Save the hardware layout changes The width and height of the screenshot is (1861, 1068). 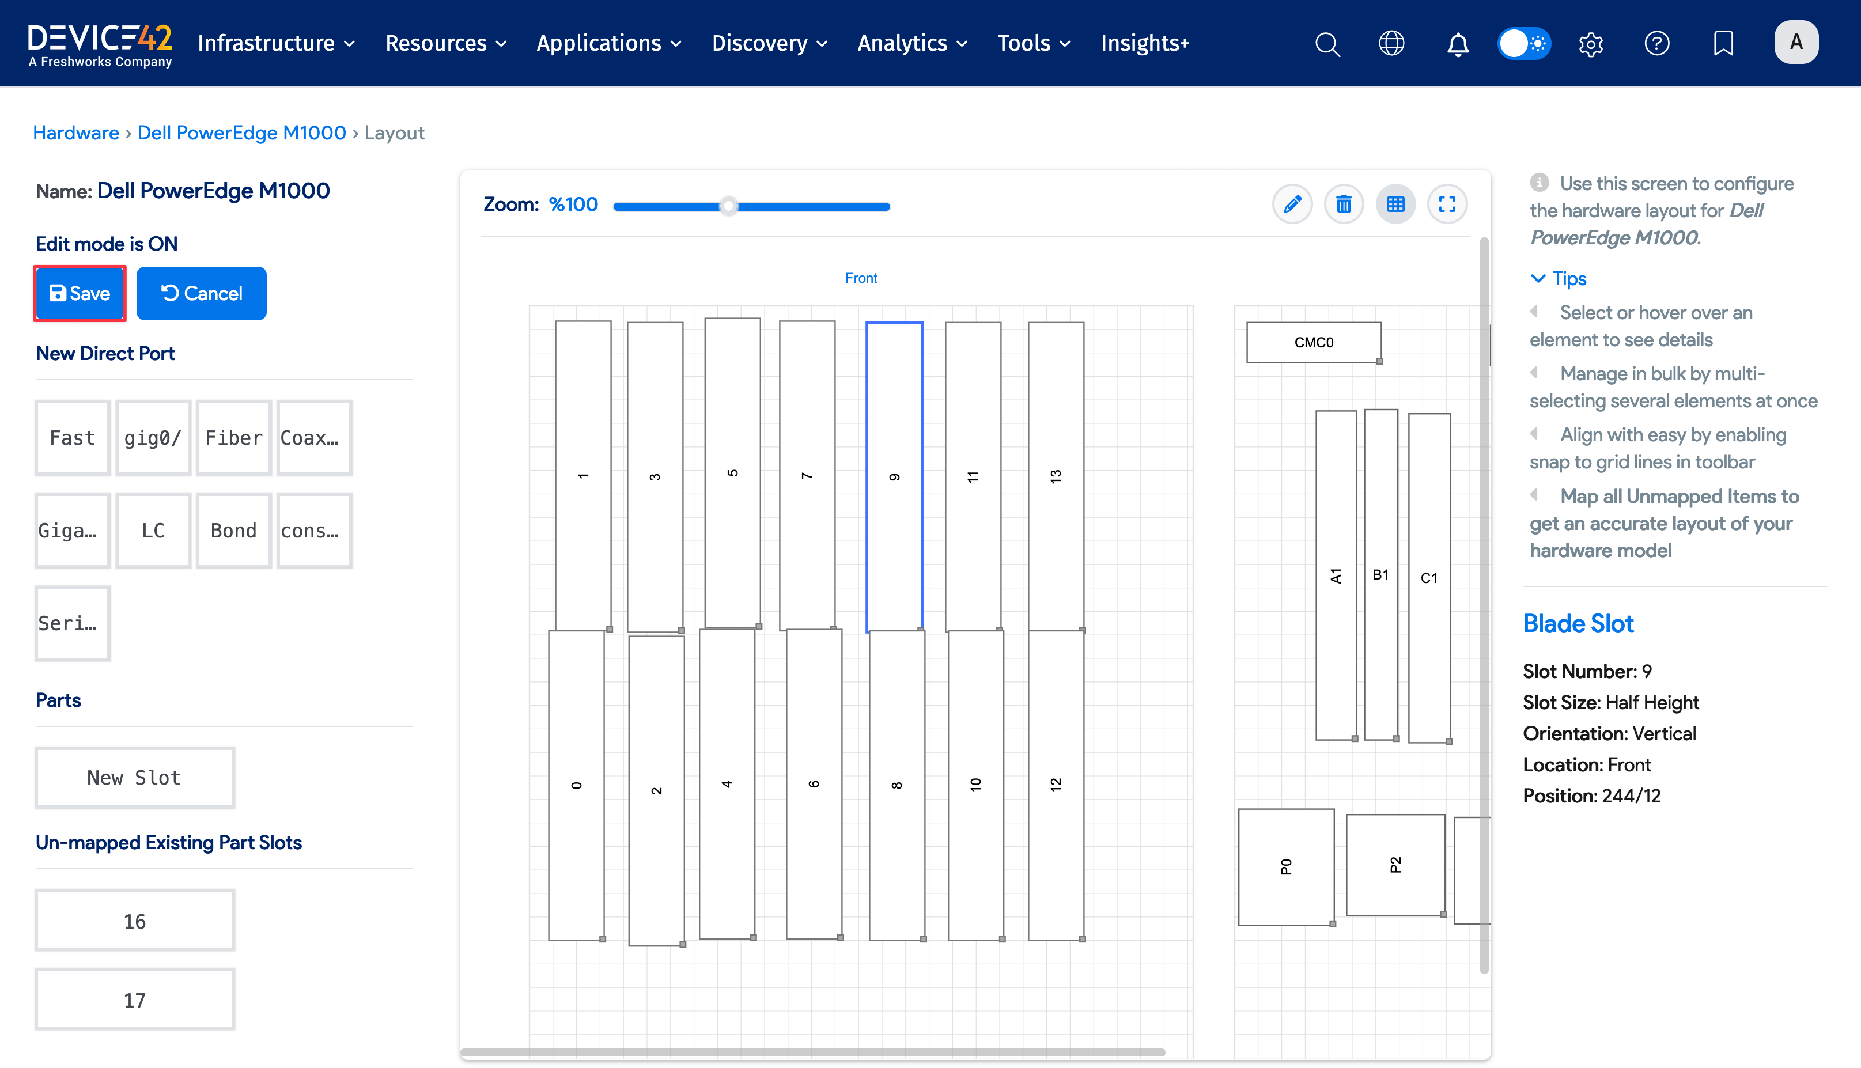(80, 293)
